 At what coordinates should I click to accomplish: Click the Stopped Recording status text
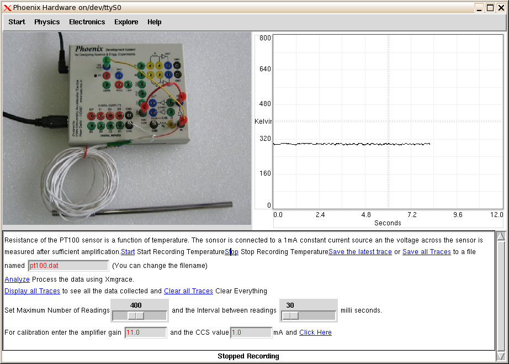click(x=248, y=356)
